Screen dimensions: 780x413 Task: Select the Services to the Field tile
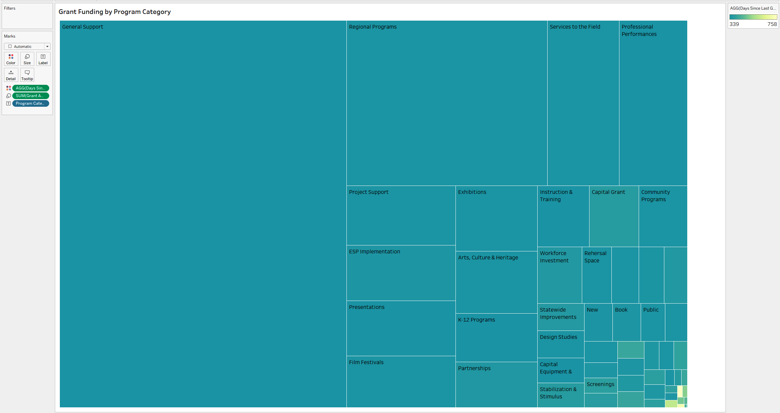(x=583, y=103)
